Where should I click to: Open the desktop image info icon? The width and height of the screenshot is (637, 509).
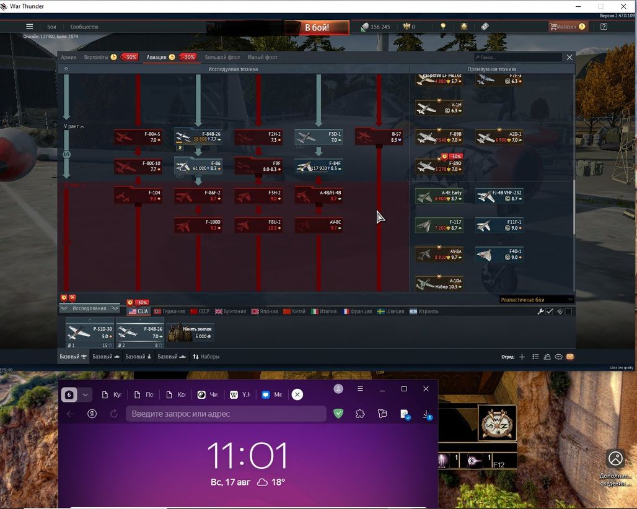[x=615, y=458]
